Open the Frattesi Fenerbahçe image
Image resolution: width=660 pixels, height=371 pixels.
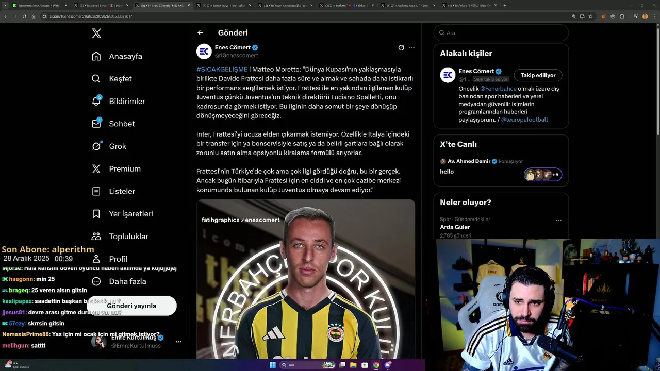[306, 279]
